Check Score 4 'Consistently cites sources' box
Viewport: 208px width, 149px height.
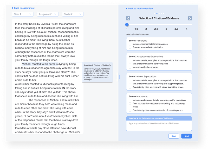point(130,110)
